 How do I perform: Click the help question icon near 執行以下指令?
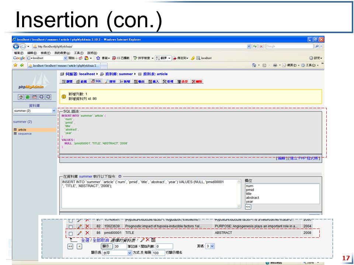click(x=120, y=176)
